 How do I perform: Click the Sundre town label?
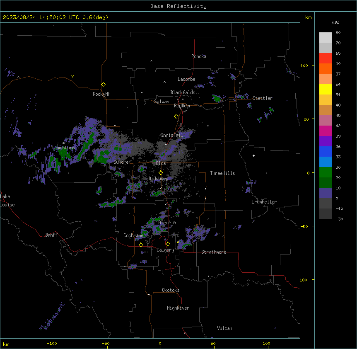pos(121,162)
